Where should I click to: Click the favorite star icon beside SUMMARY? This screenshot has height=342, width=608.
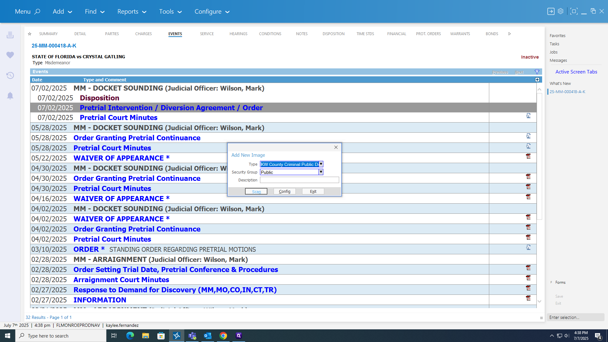click(29, 34)
